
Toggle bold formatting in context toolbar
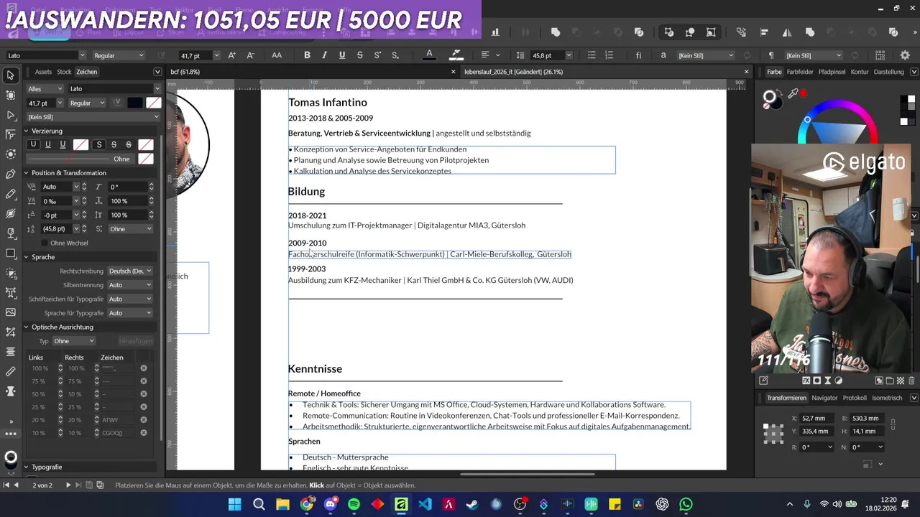[307, 55]
